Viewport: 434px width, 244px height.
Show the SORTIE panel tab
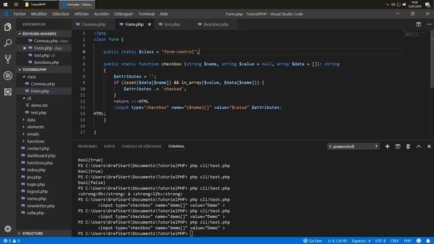pos(109,146)
